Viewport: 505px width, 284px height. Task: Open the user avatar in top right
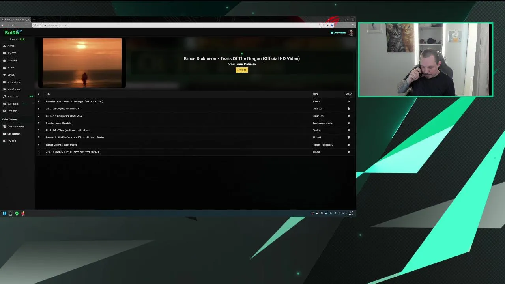[x=351, y=32]
